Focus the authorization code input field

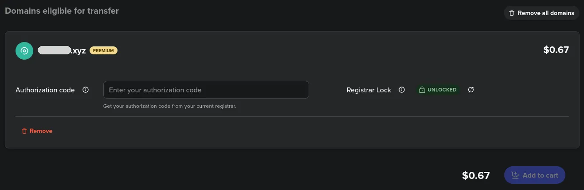click(206, 90)
